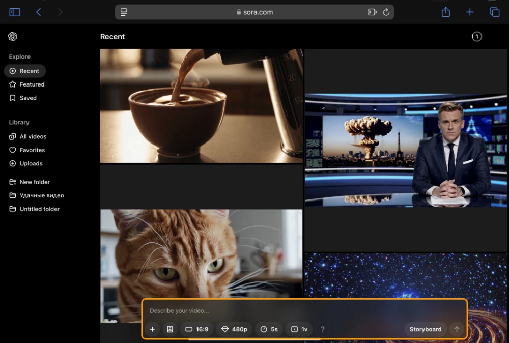509x343 pixels.
Task: Click the plus icon to add media
Action: coord(152,329)
